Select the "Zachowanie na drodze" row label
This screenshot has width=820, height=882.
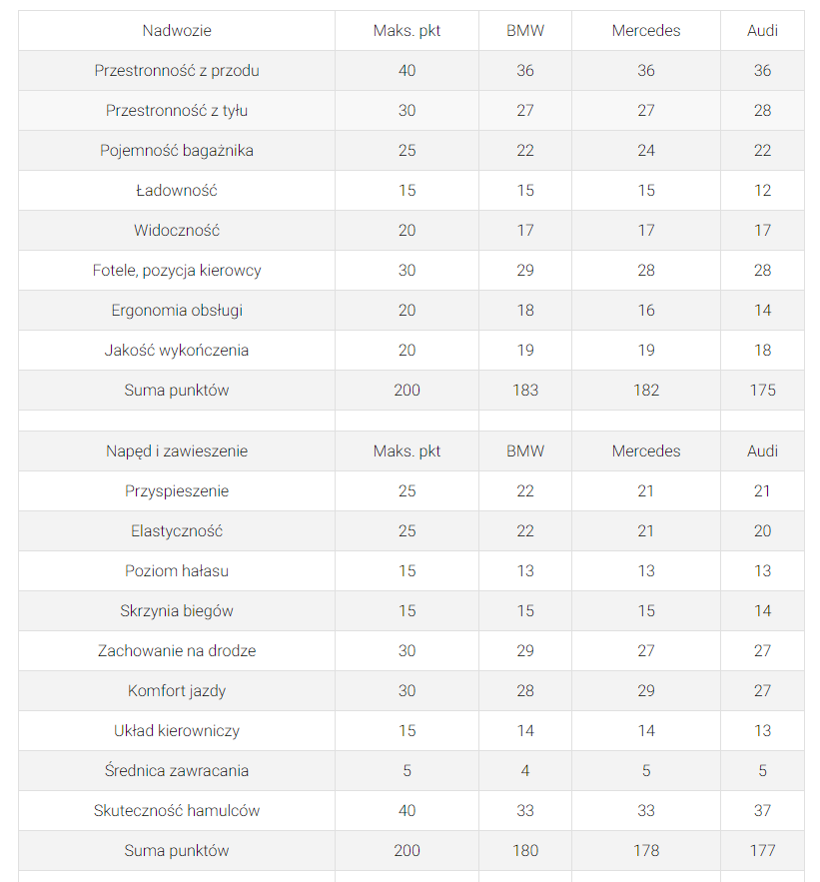pyautogui.click(x=177, y=651)
